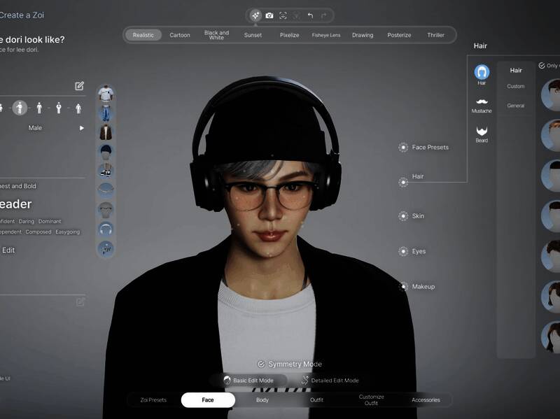Undo the last change
The image size is (560, 419).
pos(310,15)
